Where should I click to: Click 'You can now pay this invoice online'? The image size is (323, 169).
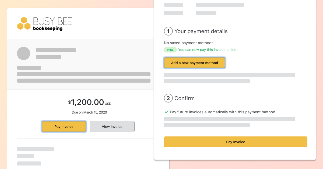point(207,50)
